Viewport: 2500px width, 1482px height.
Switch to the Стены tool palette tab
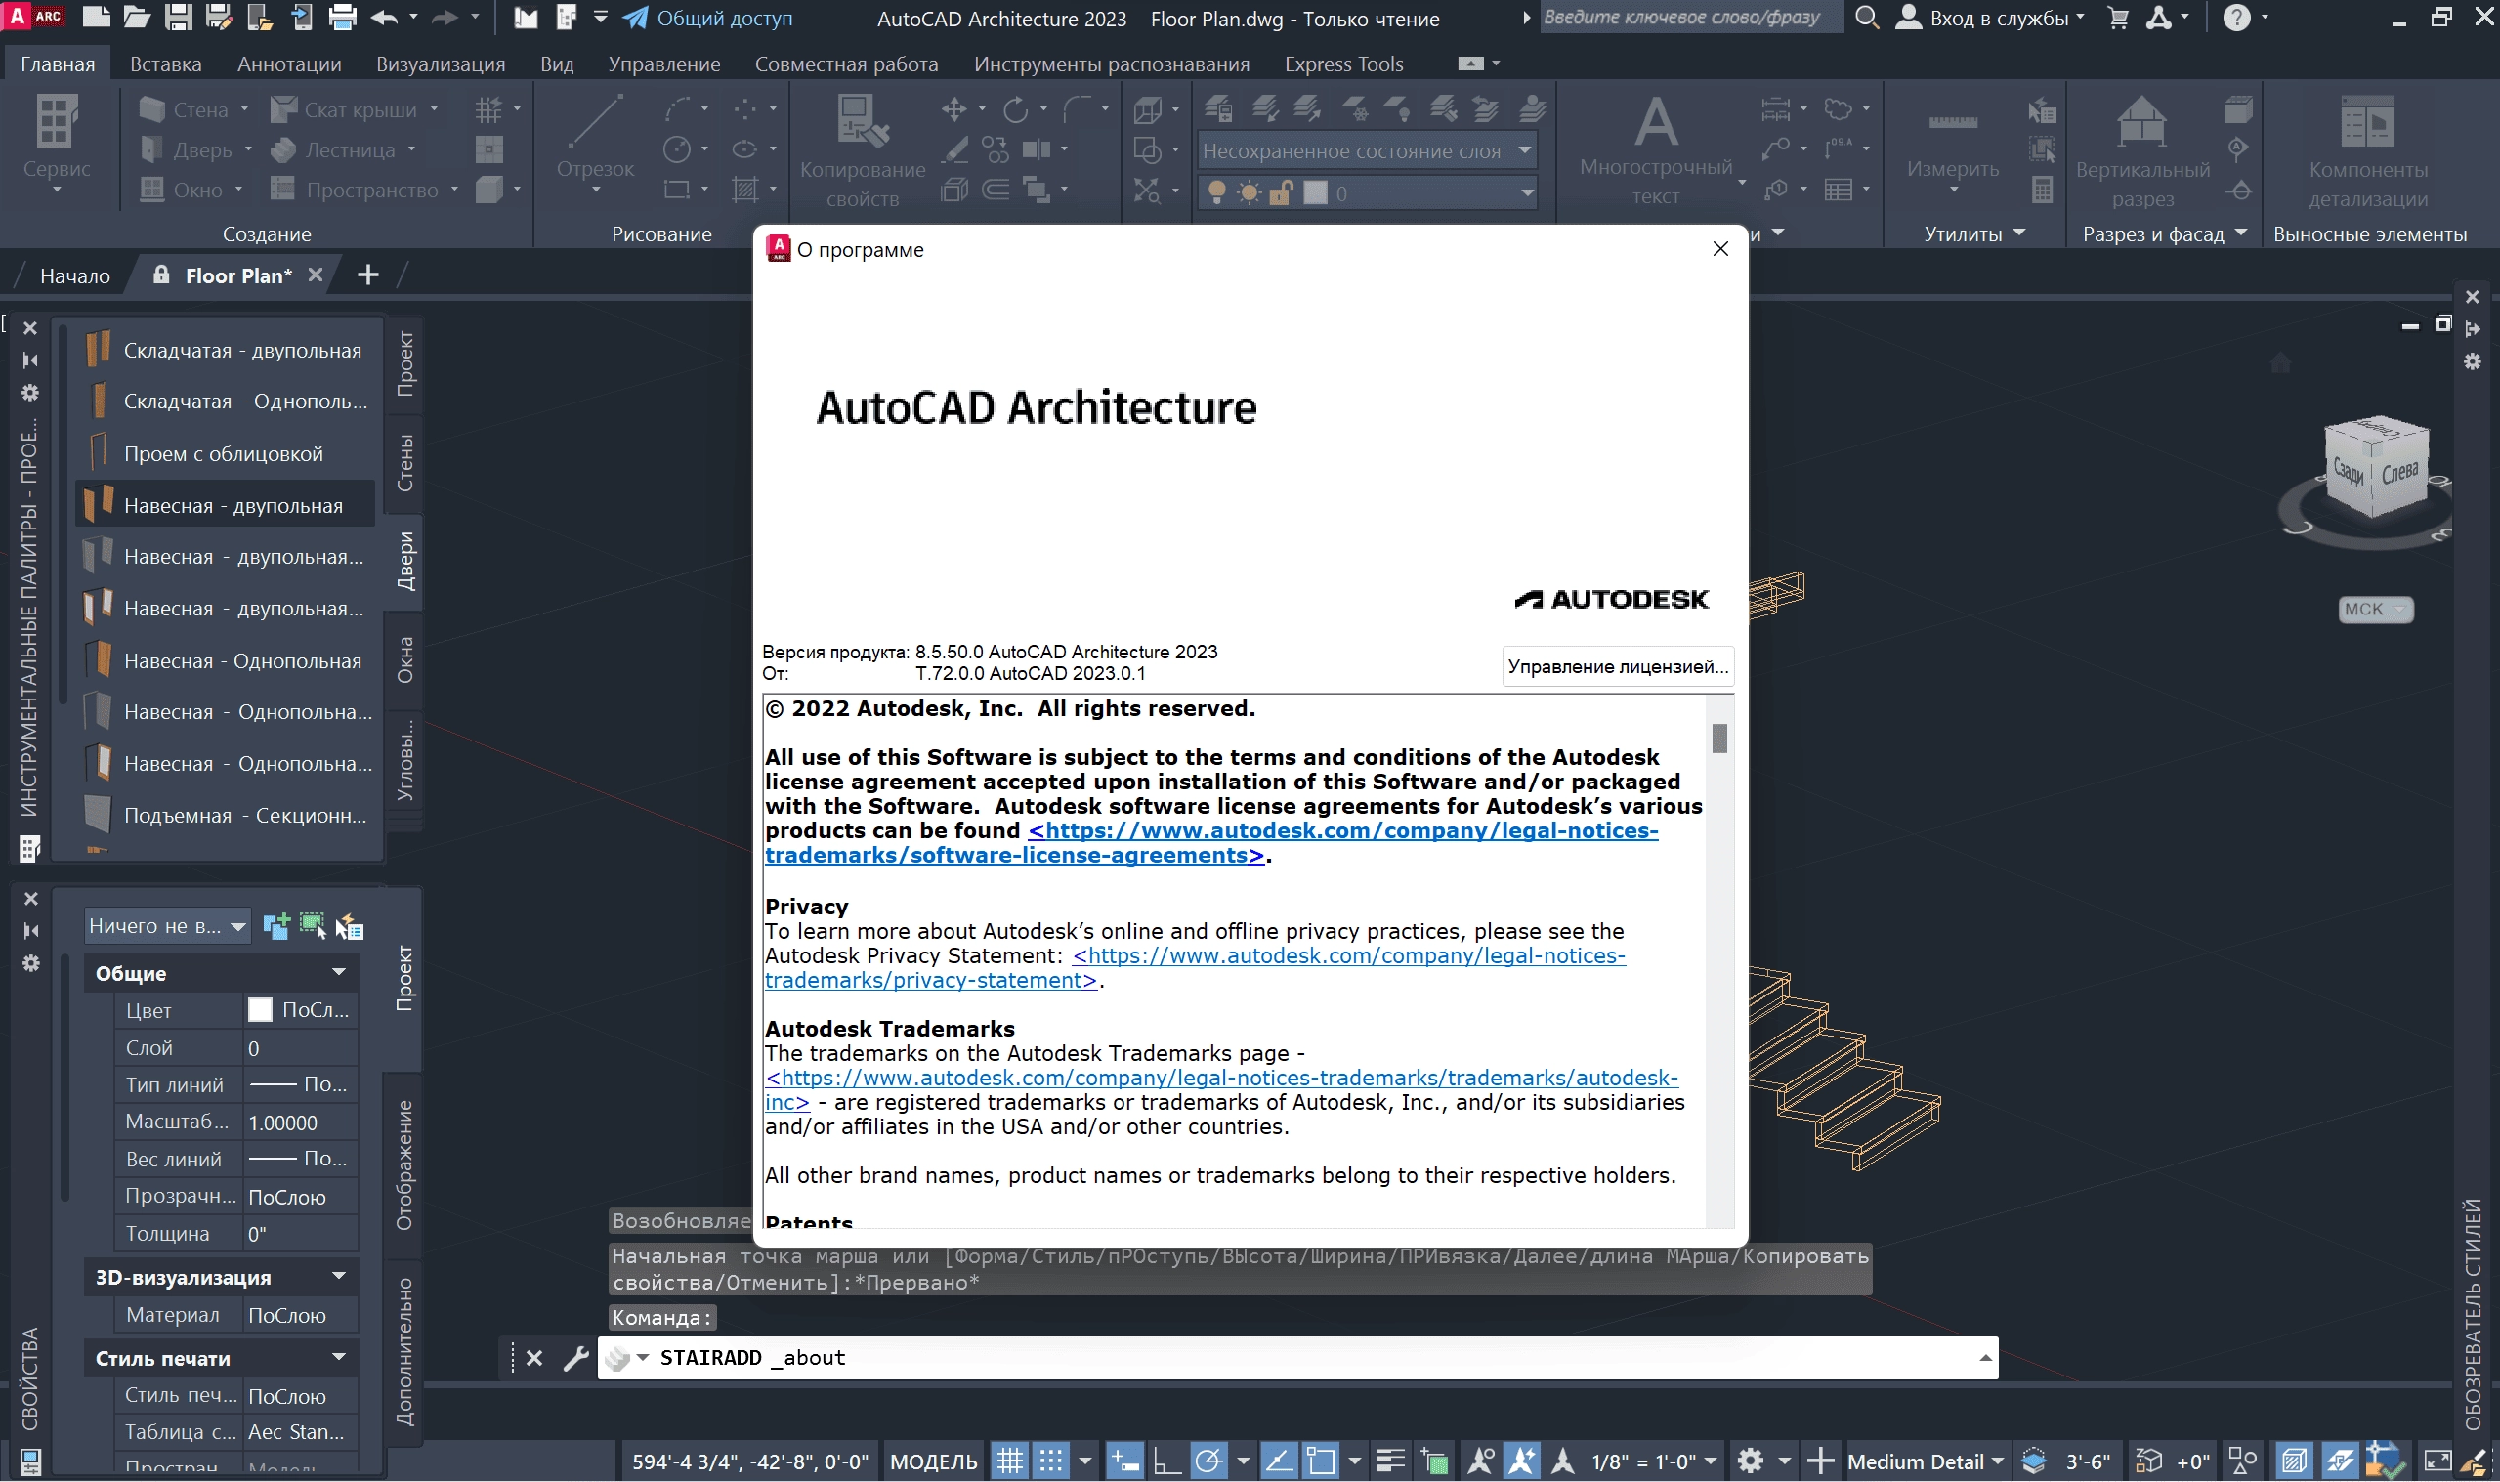[404, 462]
